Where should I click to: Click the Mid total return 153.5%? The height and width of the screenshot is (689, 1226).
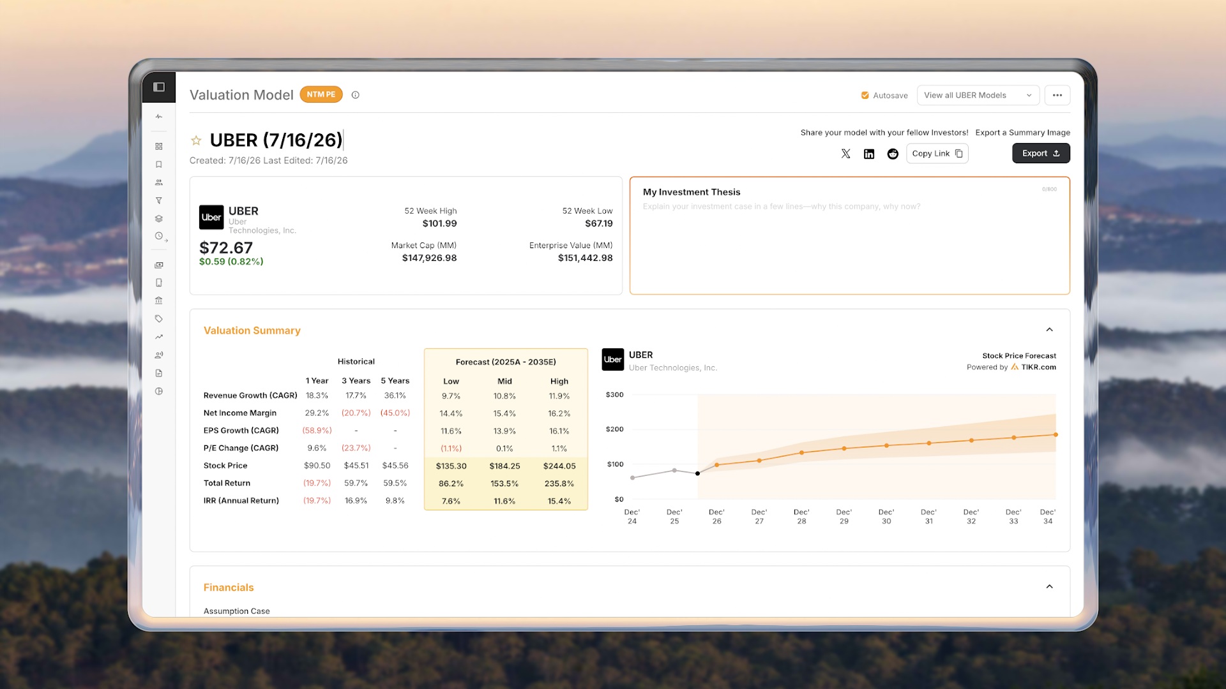coord(504,484)
